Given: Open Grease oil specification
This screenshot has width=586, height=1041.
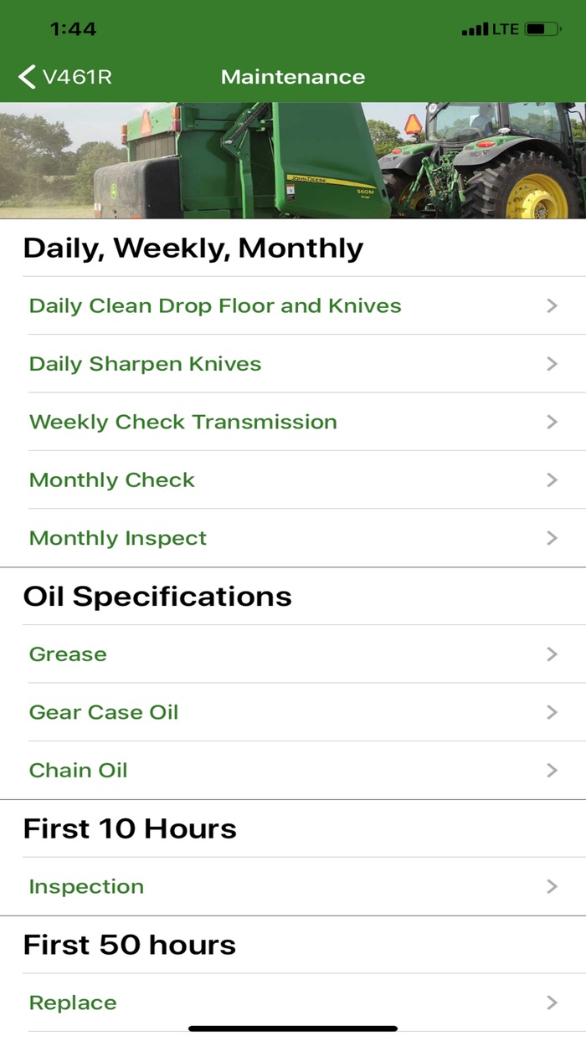Looking at the screenshot, I should pyautogui.click(x=68, y=654).
